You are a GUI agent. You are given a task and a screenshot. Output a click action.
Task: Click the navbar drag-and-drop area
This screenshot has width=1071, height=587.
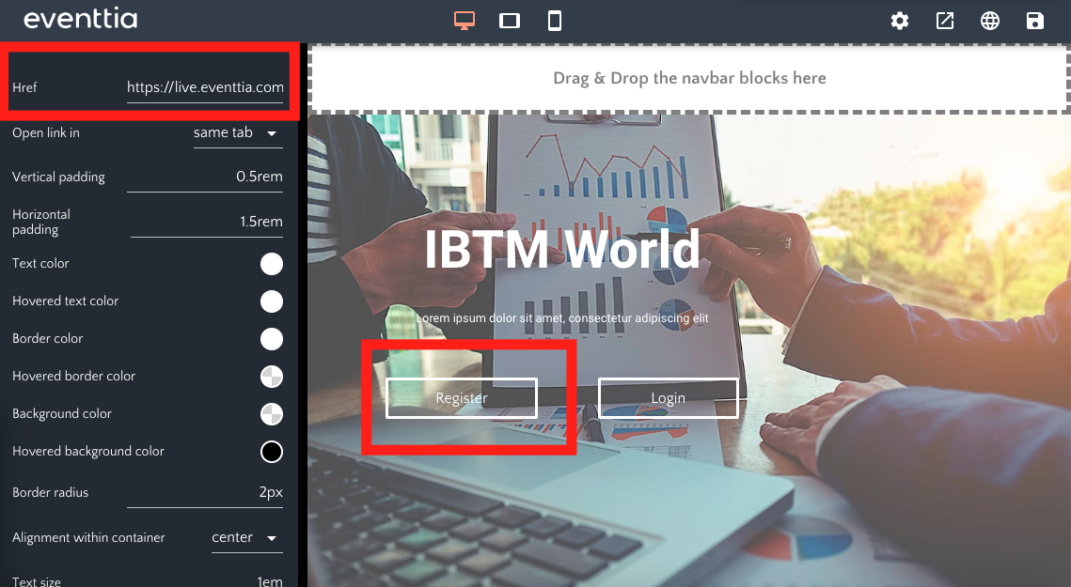point(689,78)
